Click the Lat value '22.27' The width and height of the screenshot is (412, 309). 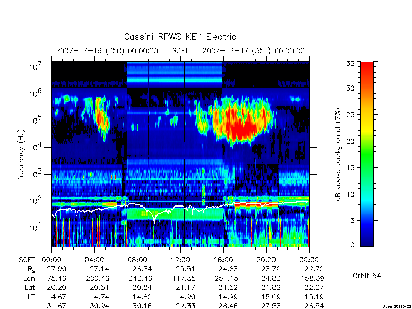[314, 288]
